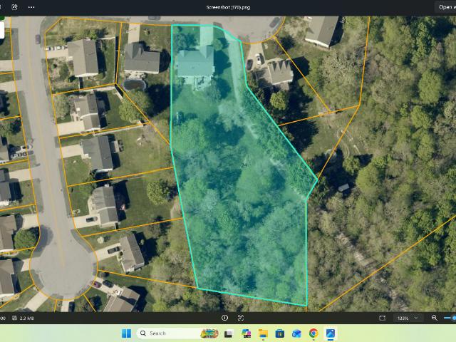Open Task View from the taskbar
This screenshot has height=342, width=456.
[229, 333]
